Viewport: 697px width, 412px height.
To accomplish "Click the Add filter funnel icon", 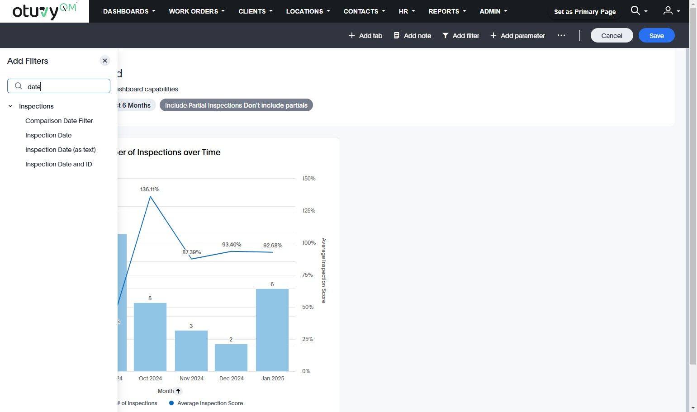I will coord(446,35).
